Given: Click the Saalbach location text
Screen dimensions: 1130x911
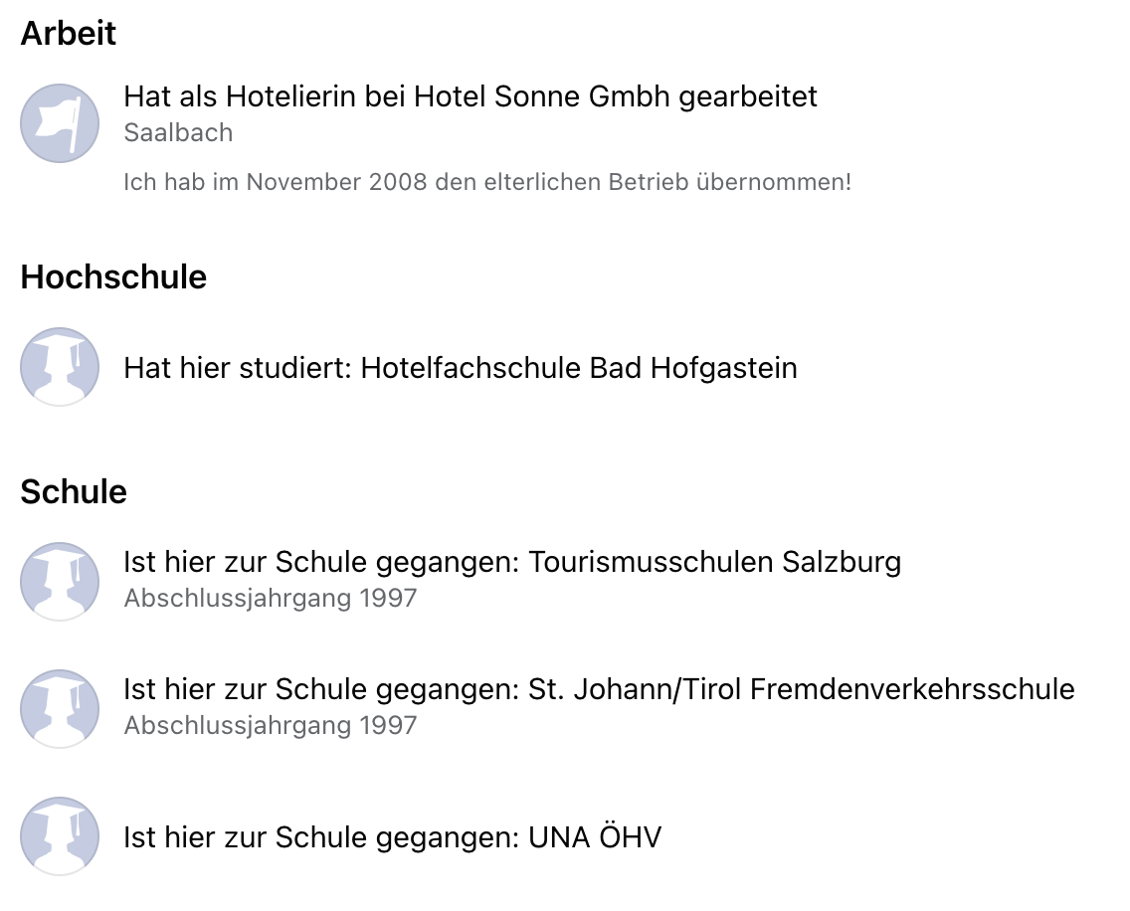Looking at the screenshot, I should [178, 133].
